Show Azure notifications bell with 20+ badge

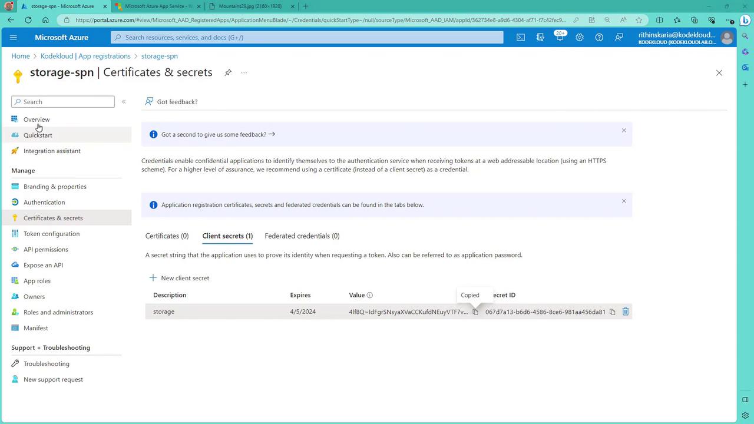coord(560,37)
